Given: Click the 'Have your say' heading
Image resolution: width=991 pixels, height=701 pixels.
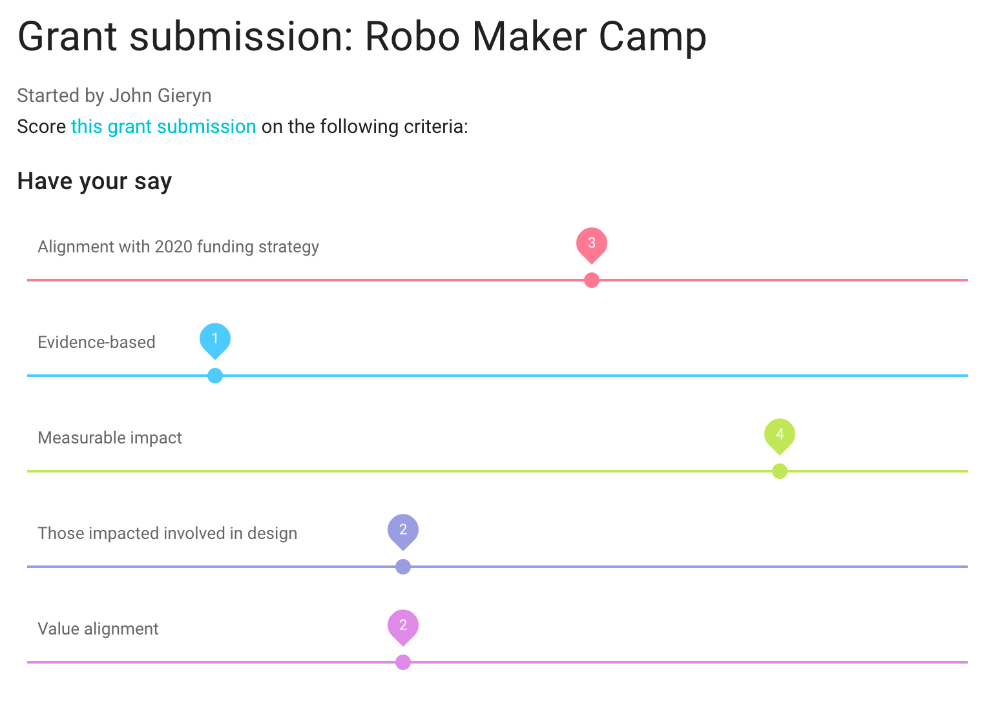Looking at the screenshot, I should point(94,181).
